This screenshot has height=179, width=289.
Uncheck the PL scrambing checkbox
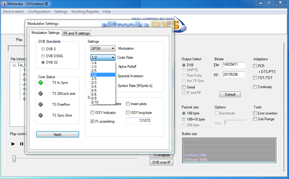[92, 121]
